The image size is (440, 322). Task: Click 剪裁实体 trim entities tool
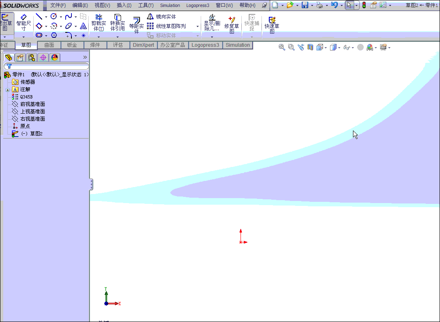(99, 22)
